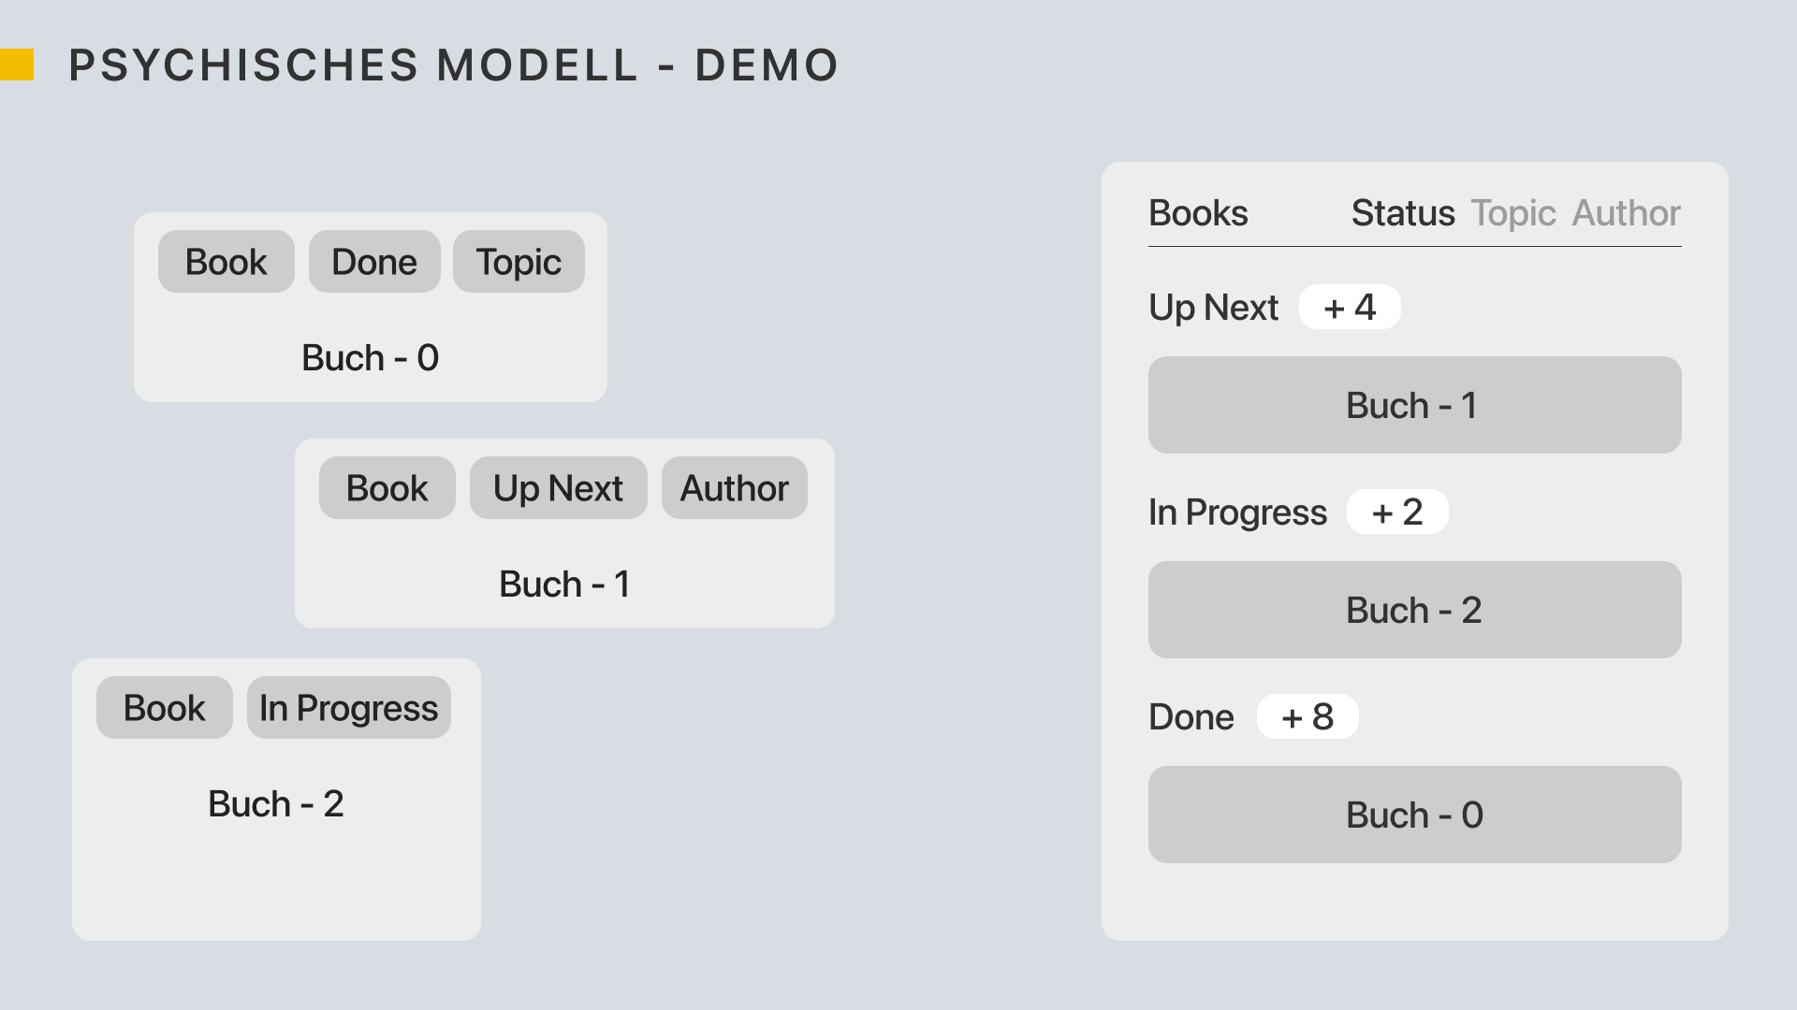Click the Book tag on Buch - 2 card
This screenshot has width=1797, height=1010.
[164, 708]
